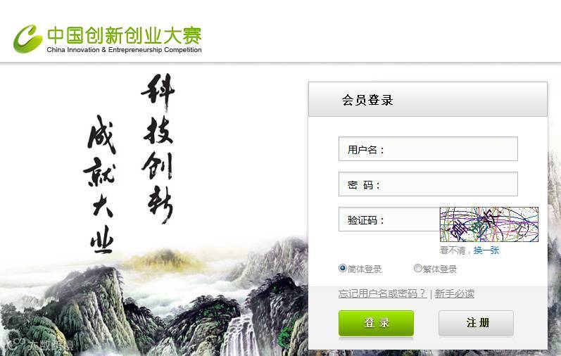561x356 pixels.
Task: Click the watermark logo in the bottom-left corner
Action: click(x=39, y=344)
